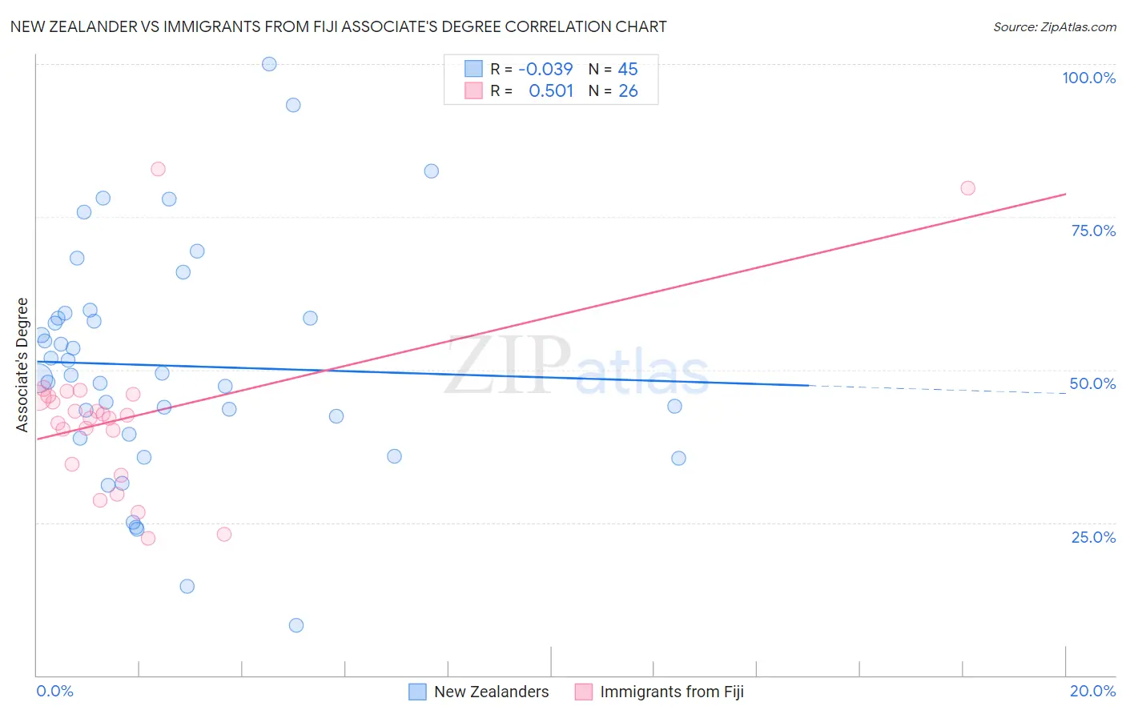Click the chart title text
Viewport: 1126px width, 714px height.
click(338, 26)
